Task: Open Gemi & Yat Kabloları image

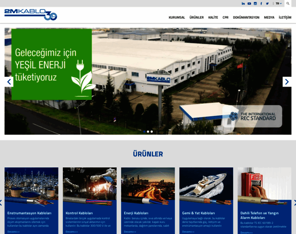Action: pos(206,186)
